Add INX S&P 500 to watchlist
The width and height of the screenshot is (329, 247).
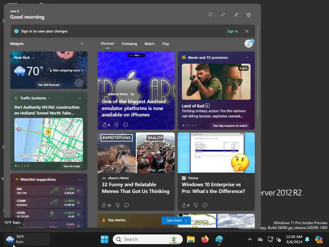point(78,191)
